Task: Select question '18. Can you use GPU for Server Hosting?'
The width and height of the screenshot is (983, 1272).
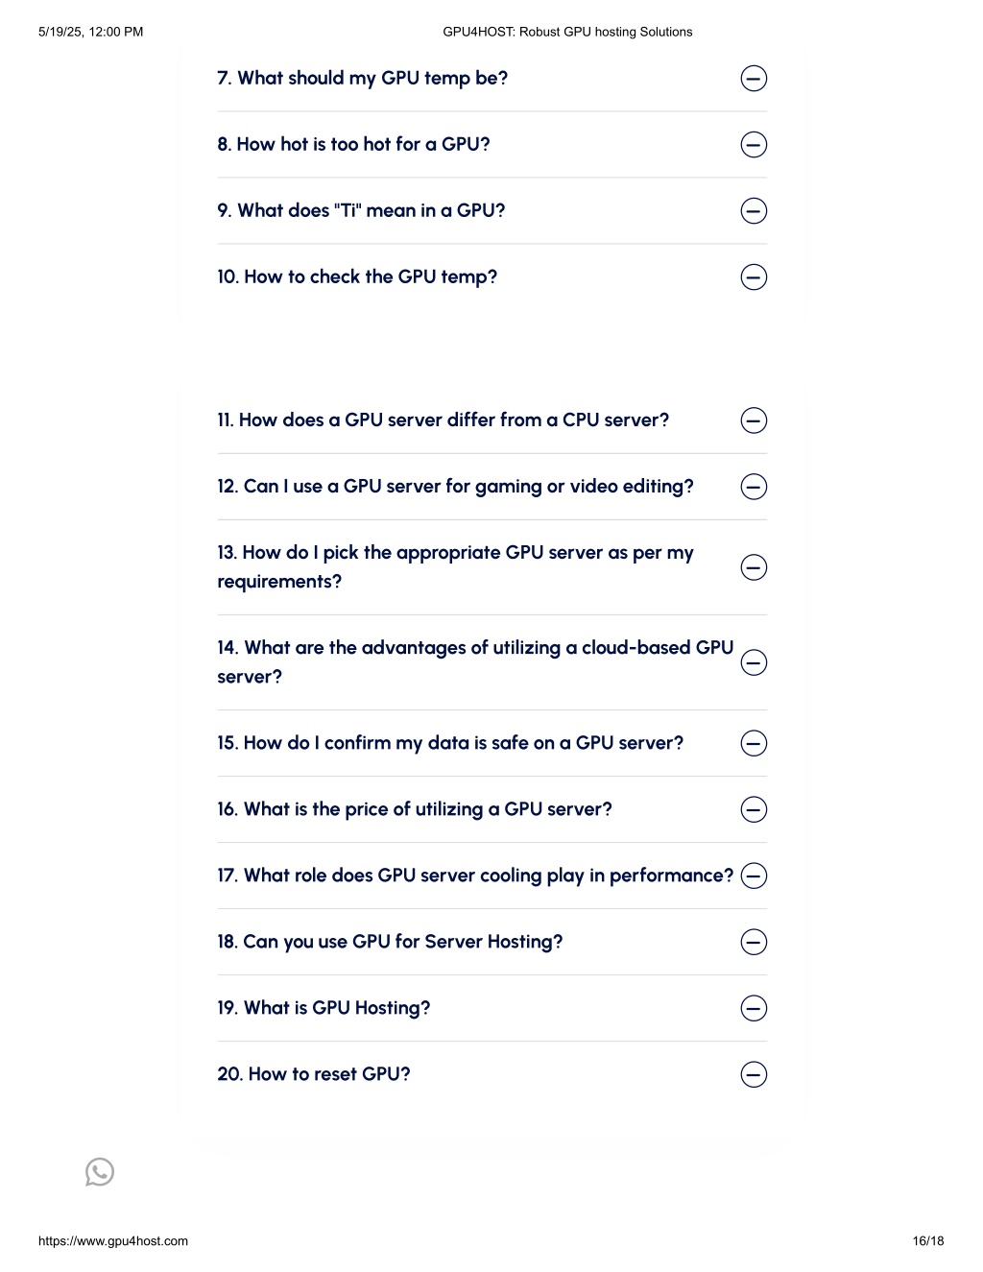Action: coord(390,942)
